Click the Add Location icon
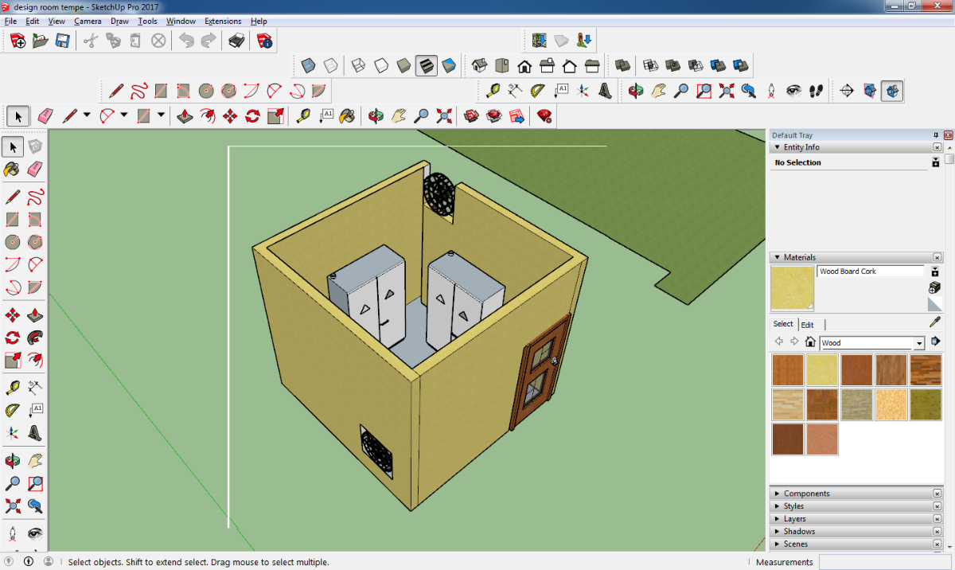This screenshot has height=570, width=955. point(539,40)
